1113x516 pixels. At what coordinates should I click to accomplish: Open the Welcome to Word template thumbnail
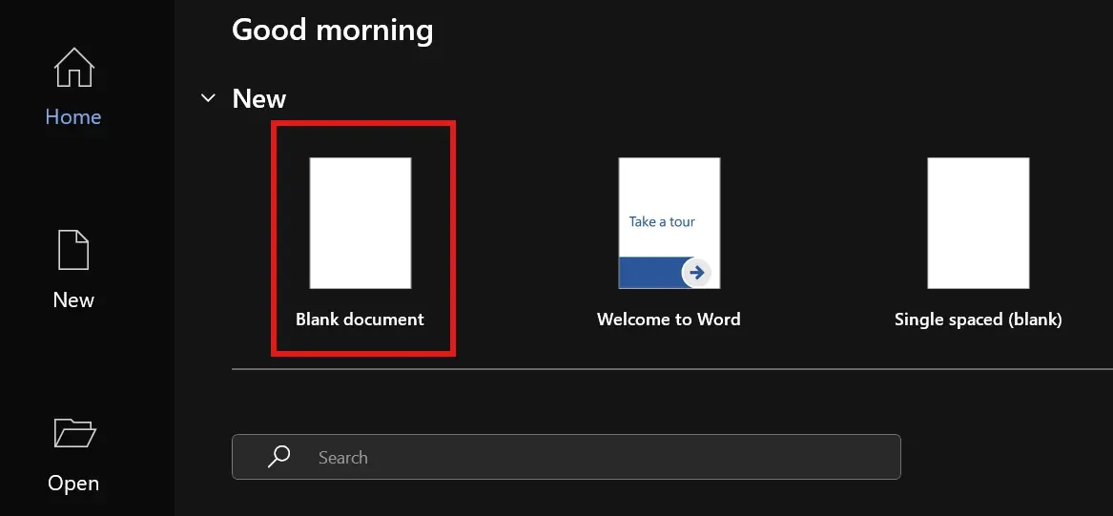point(670,223)
